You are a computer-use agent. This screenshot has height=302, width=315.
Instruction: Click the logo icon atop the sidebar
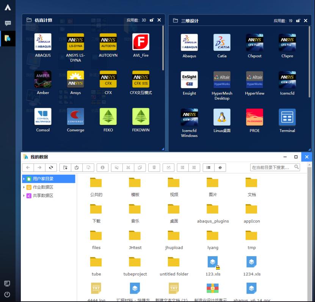tap(8, 8)
